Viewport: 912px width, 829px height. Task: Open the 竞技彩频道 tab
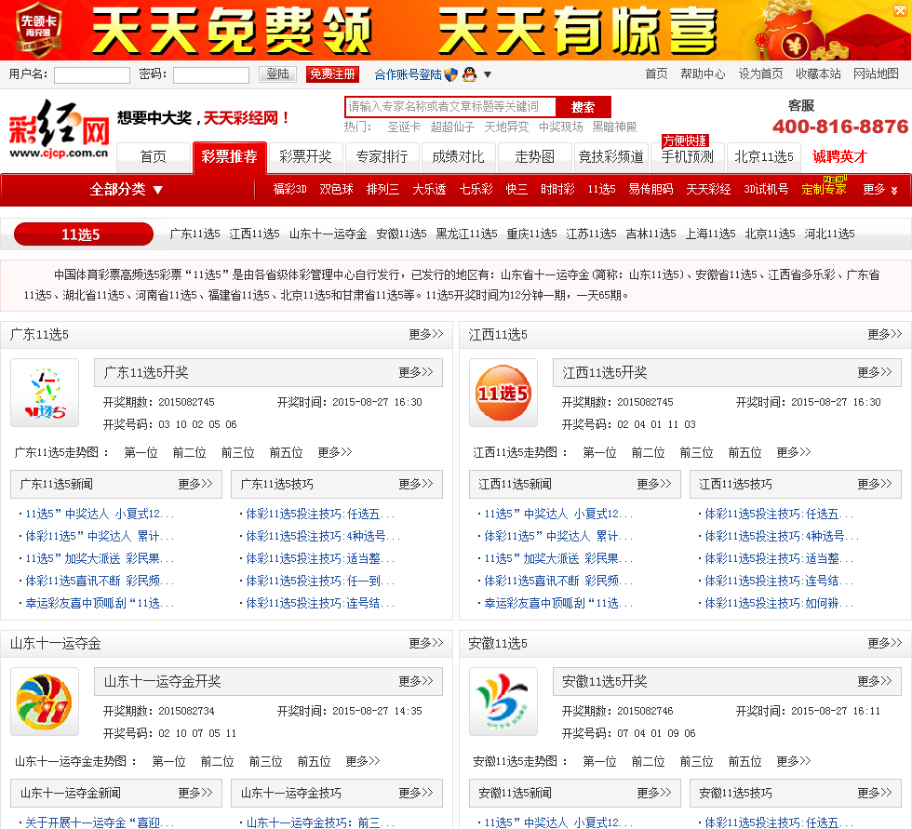pos(610,157)
